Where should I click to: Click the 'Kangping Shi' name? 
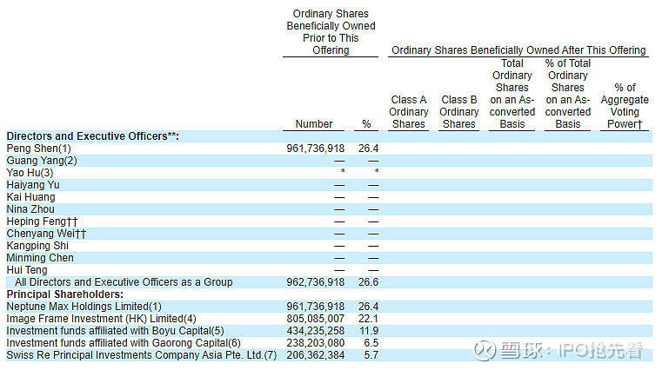click(37, 246)
